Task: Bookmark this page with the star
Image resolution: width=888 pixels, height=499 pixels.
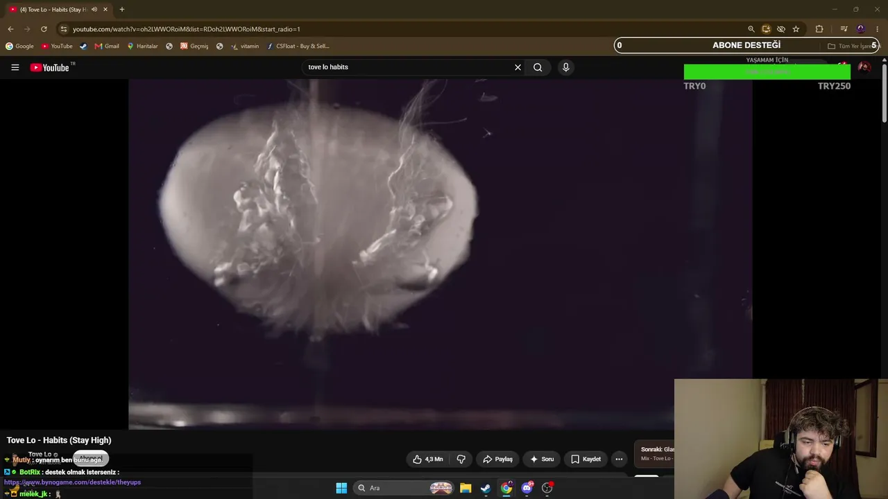Action: [796, 29]
